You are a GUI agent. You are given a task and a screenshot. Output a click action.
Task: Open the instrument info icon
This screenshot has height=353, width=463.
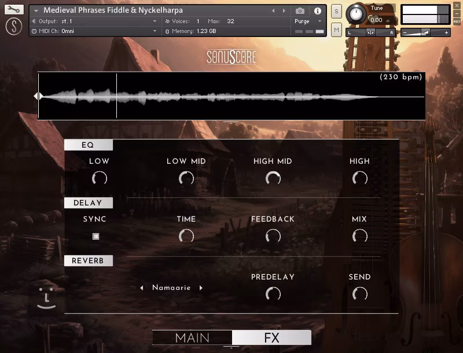(x=317, y=10)
